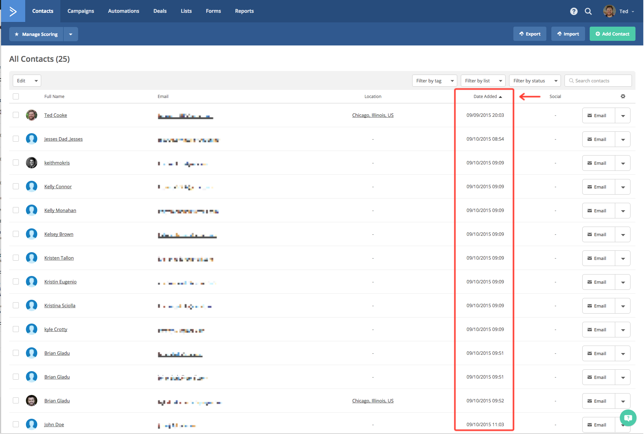The image size is (644, 434).
Task: Open the help question mark icon
Action: pyautogui.click(x=574, y=11)
